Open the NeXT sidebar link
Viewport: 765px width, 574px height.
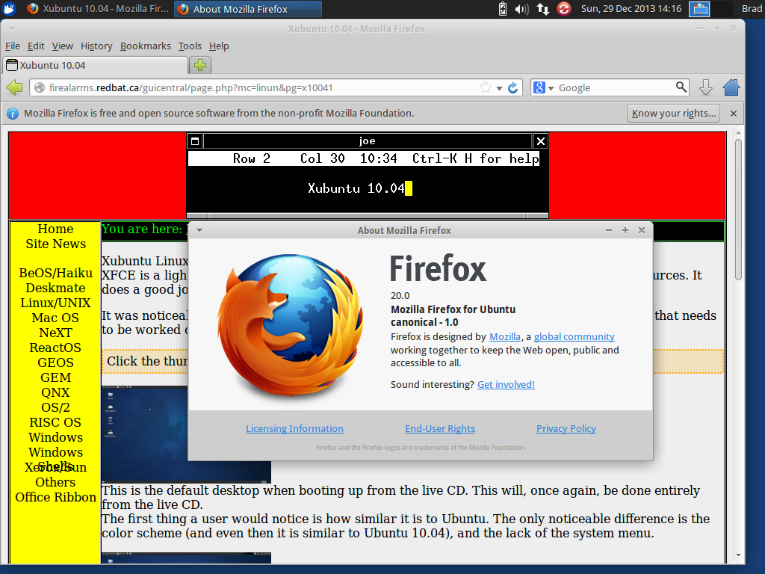click(x=55, y=333)
